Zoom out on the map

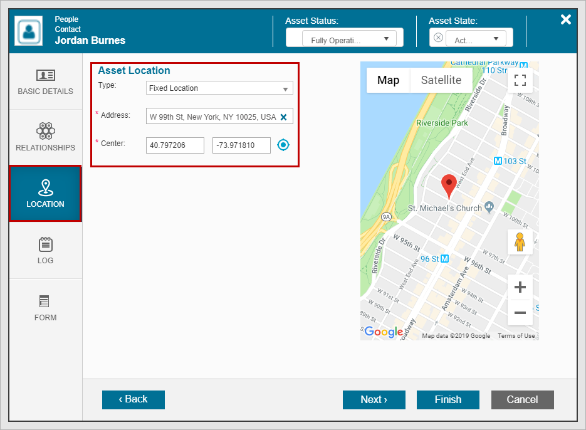pyautogui.click(x=520, y=312)
